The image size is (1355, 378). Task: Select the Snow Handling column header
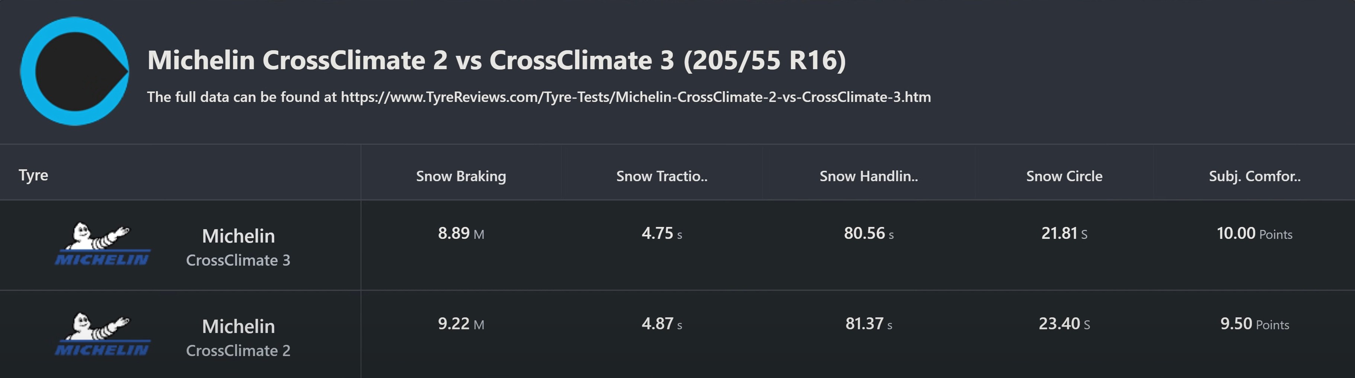pos(869,176)
